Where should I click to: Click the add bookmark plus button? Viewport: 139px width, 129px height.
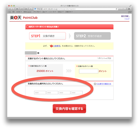coord(31,9)
